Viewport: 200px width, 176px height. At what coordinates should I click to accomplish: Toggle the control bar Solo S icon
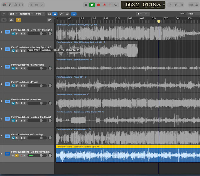point(181,5)
